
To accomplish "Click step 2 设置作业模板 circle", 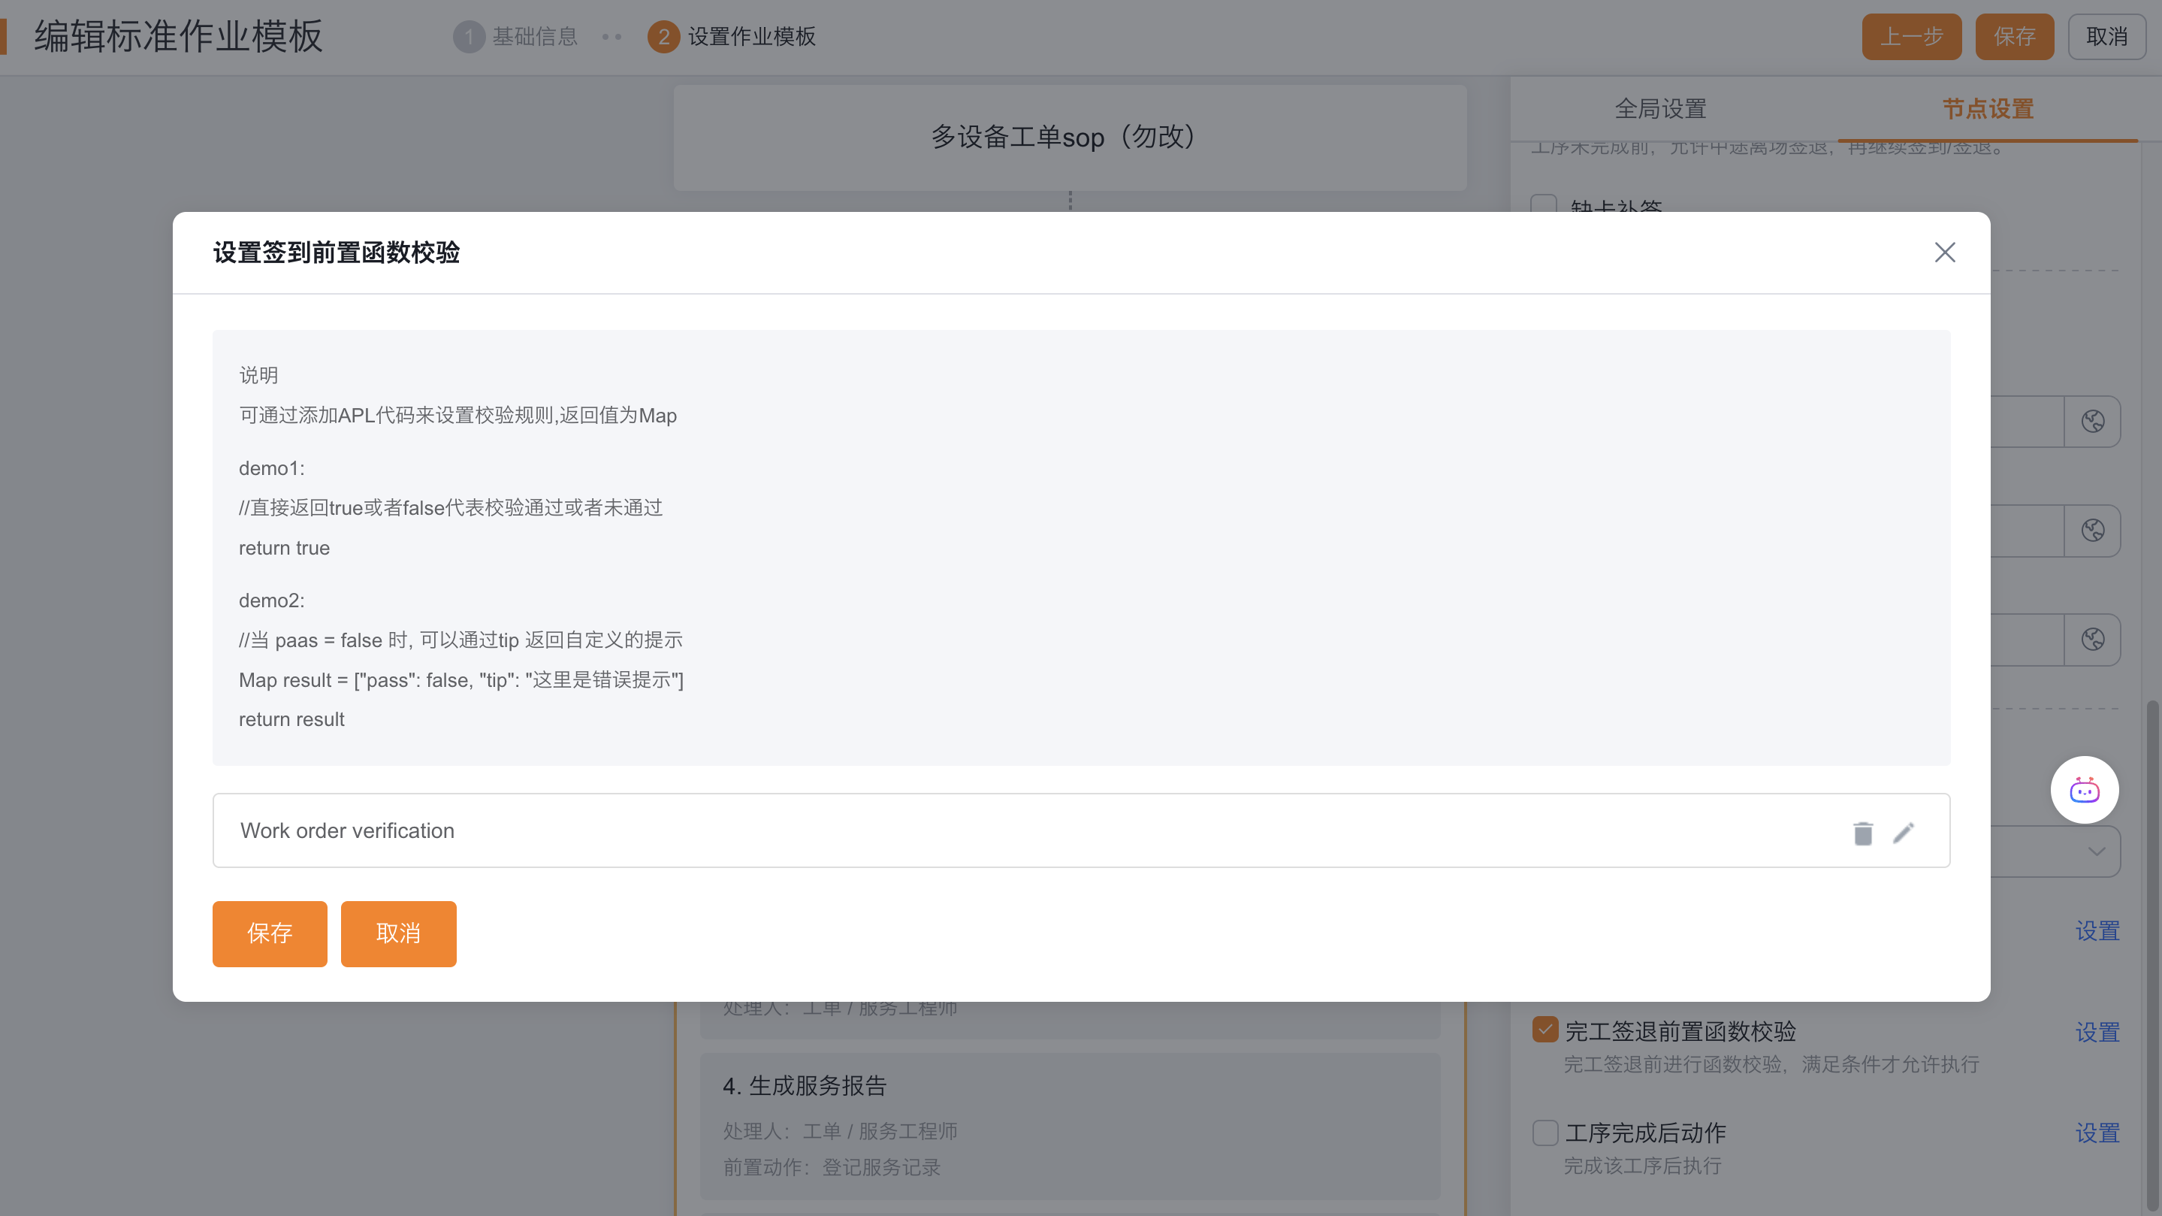I will point(663,36).
